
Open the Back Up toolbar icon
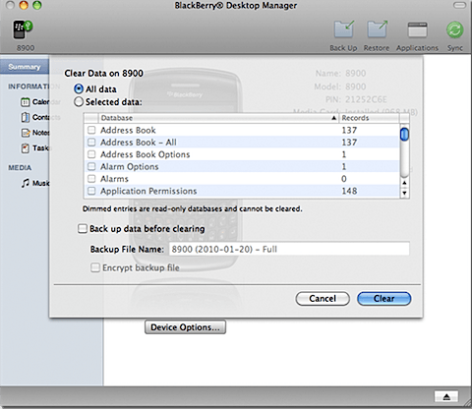point(344,29)
